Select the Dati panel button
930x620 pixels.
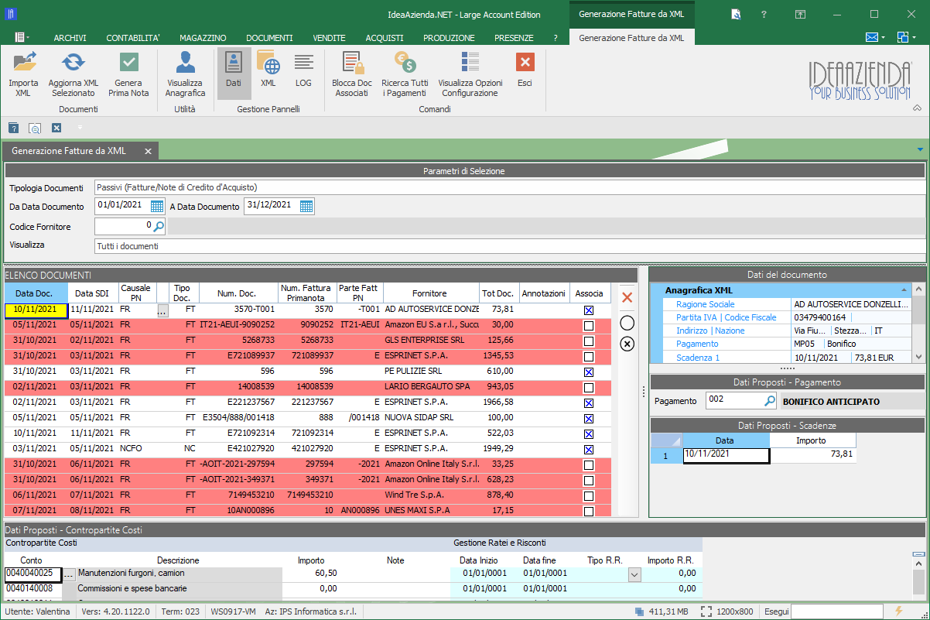click(234, 74)
